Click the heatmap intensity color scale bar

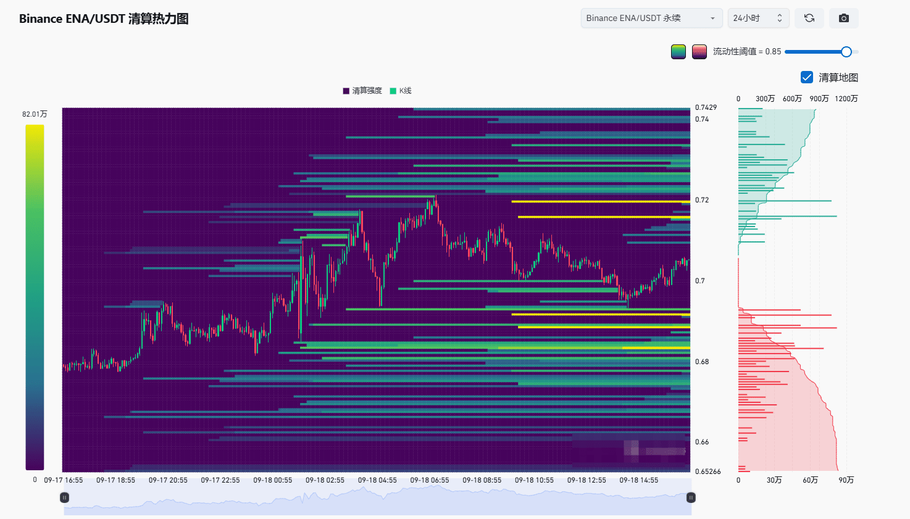coord(35,297)
